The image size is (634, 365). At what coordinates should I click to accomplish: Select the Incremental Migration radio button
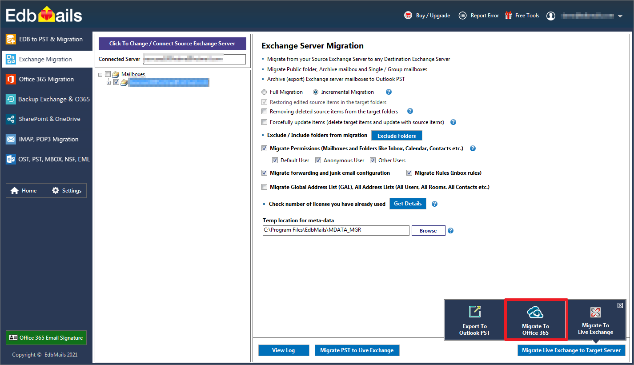[316, 92]
